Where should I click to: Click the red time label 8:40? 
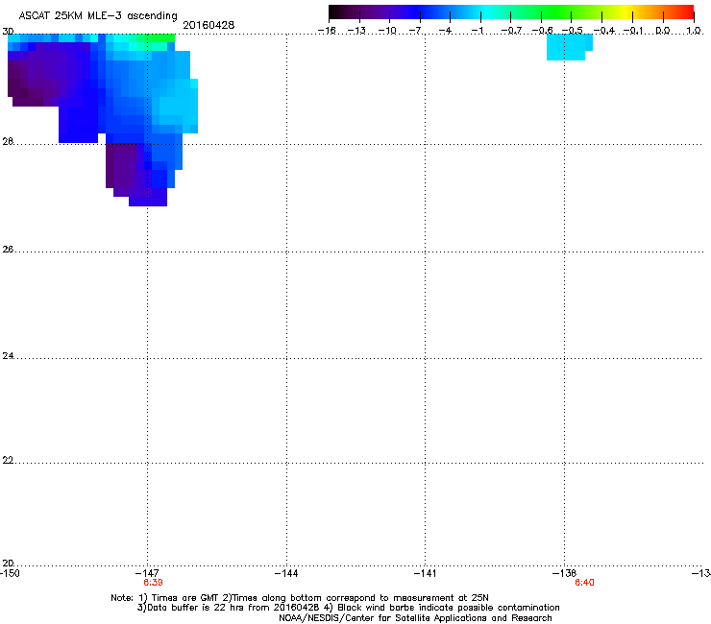(x=584, y=583)
